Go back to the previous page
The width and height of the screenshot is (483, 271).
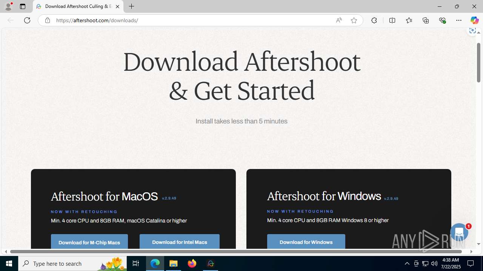tap(11, 20)
